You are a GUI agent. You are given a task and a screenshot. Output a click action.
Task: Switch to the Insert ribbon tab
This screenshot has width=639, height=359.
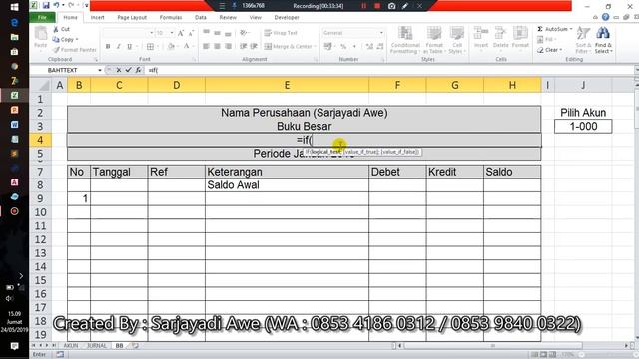click(x=97, y=18)
